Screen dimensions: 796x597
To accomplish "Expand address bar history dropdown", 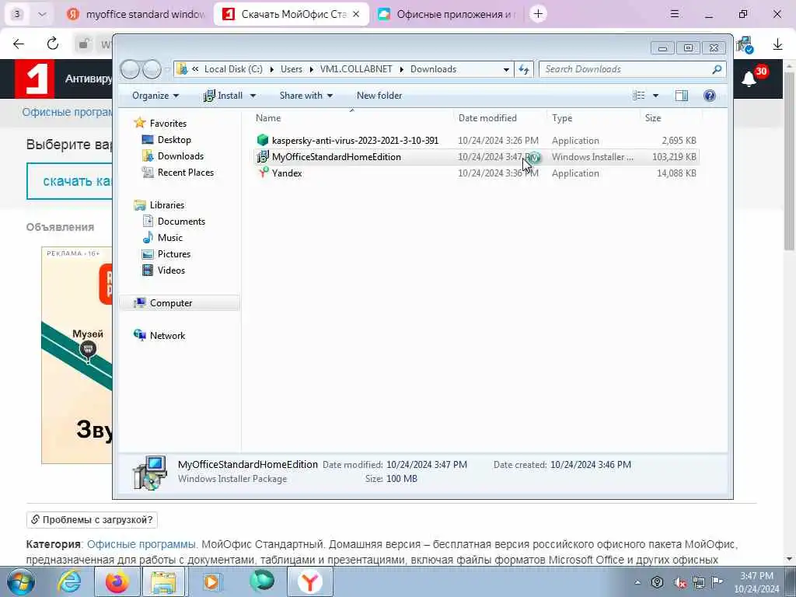I will pyautogui.click(x=506, y=69).
